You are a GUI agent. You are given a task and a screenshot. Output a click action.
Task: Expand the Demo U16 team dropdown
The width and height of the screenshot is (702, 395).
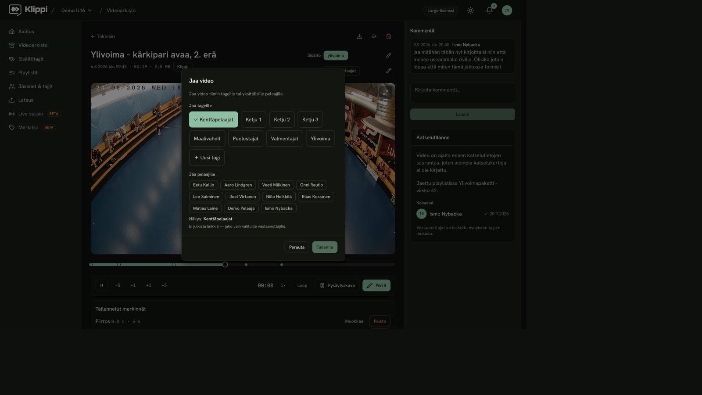(76, 11)
